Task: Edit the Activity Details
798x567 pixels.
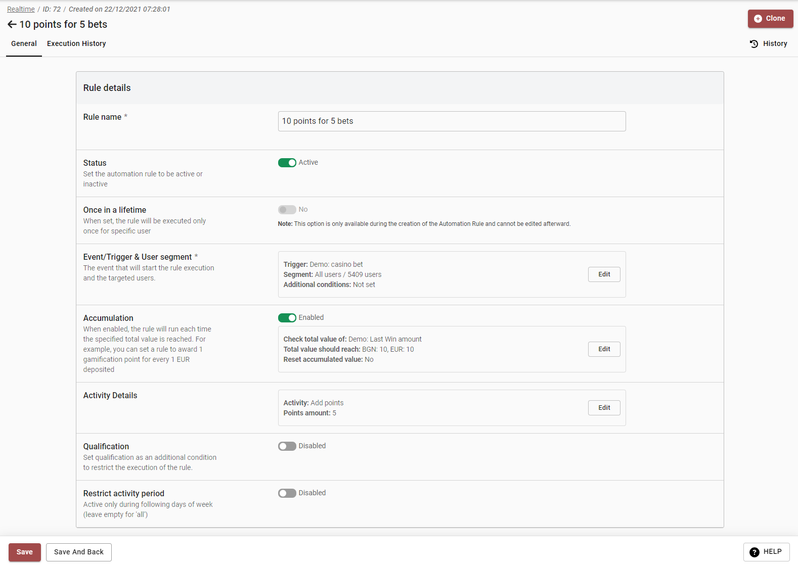Action: click(604, 408)
